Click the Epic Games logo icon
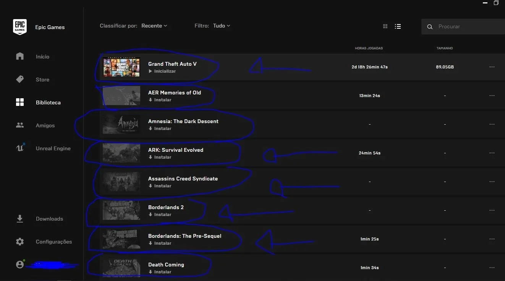 [20, 27]
